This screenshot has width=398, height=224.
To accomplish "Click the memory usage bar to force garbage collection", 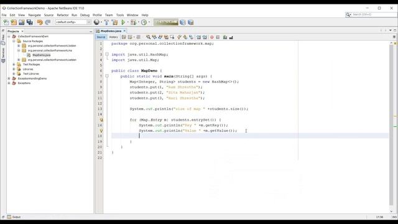I will (166, 22).
